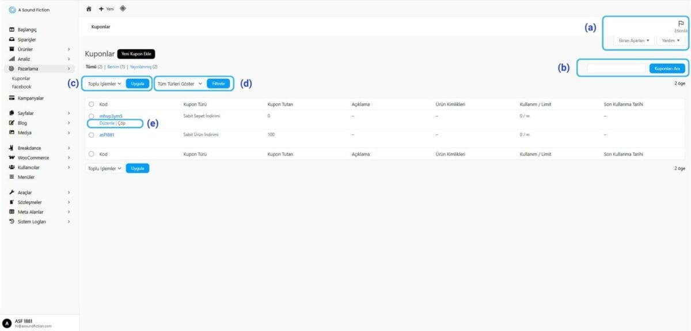Click the home icon in top bar
The image size is (691, 331).
coord(89,9)
